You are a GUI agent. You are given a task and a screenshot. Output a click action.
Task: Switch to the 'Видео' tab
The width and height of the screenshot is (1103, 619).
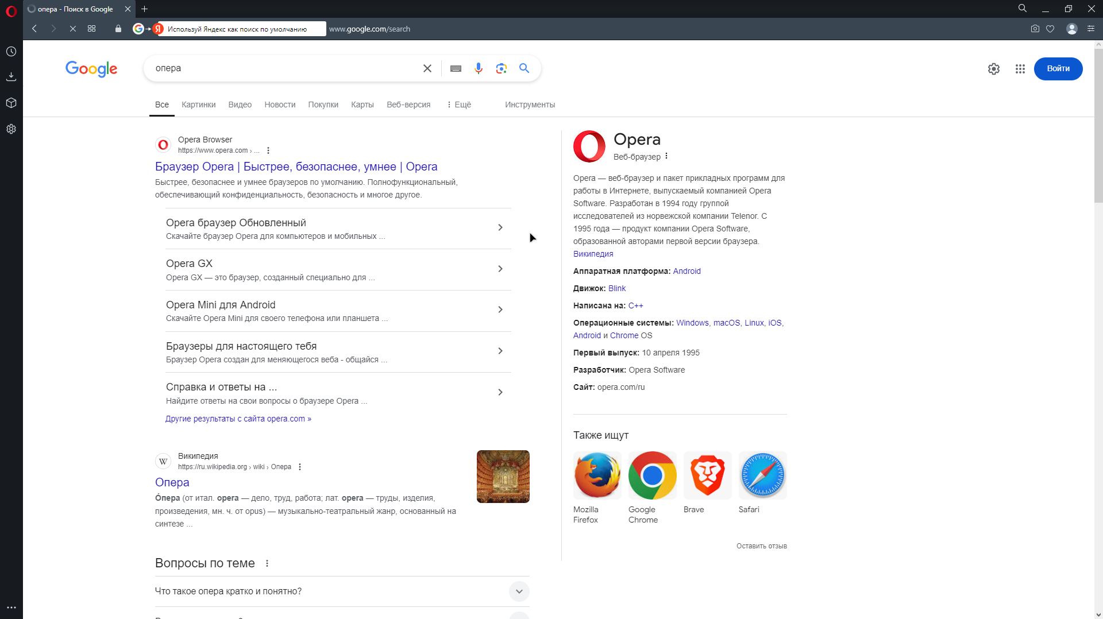240,105
